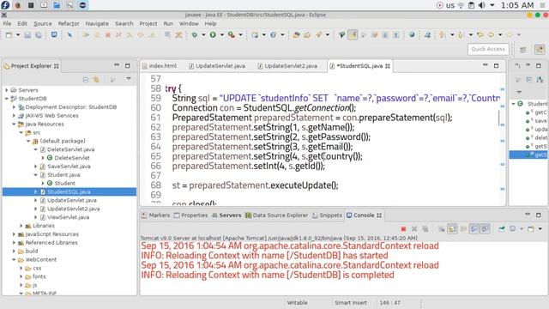Collapse the StudentDB project node
The width and height of the screenshot is (549, 309).
[x=6, y=99]
